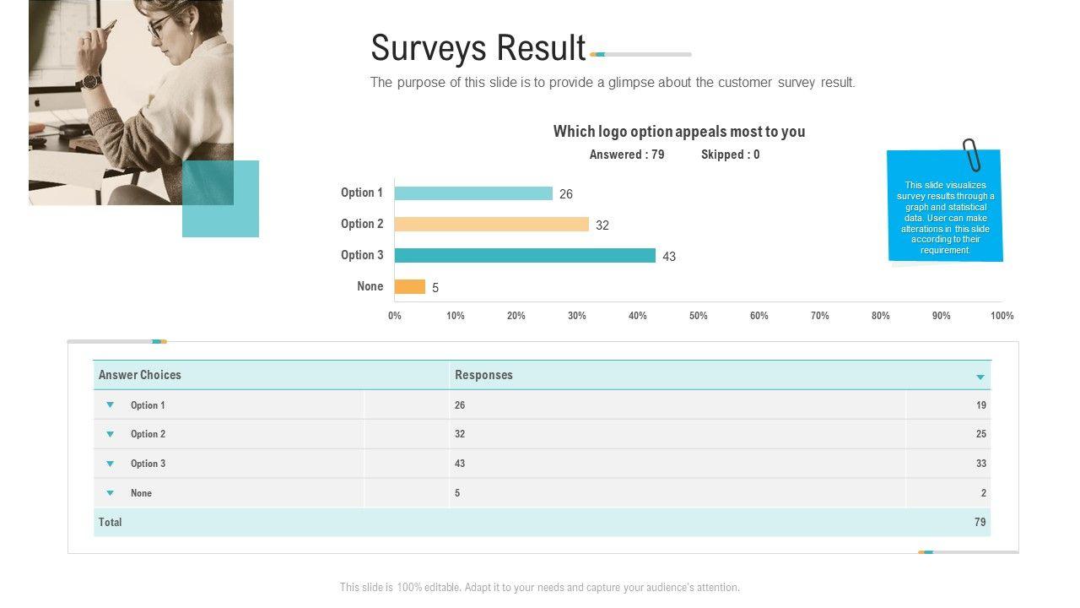Expand the None row arrow
The image size is (1080, 608).
[x=110, y=493]
